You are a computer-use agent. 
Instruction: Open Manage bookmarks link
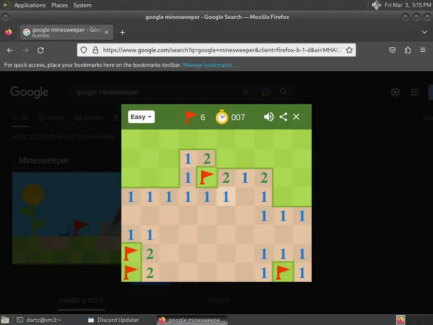pos(210,65)
